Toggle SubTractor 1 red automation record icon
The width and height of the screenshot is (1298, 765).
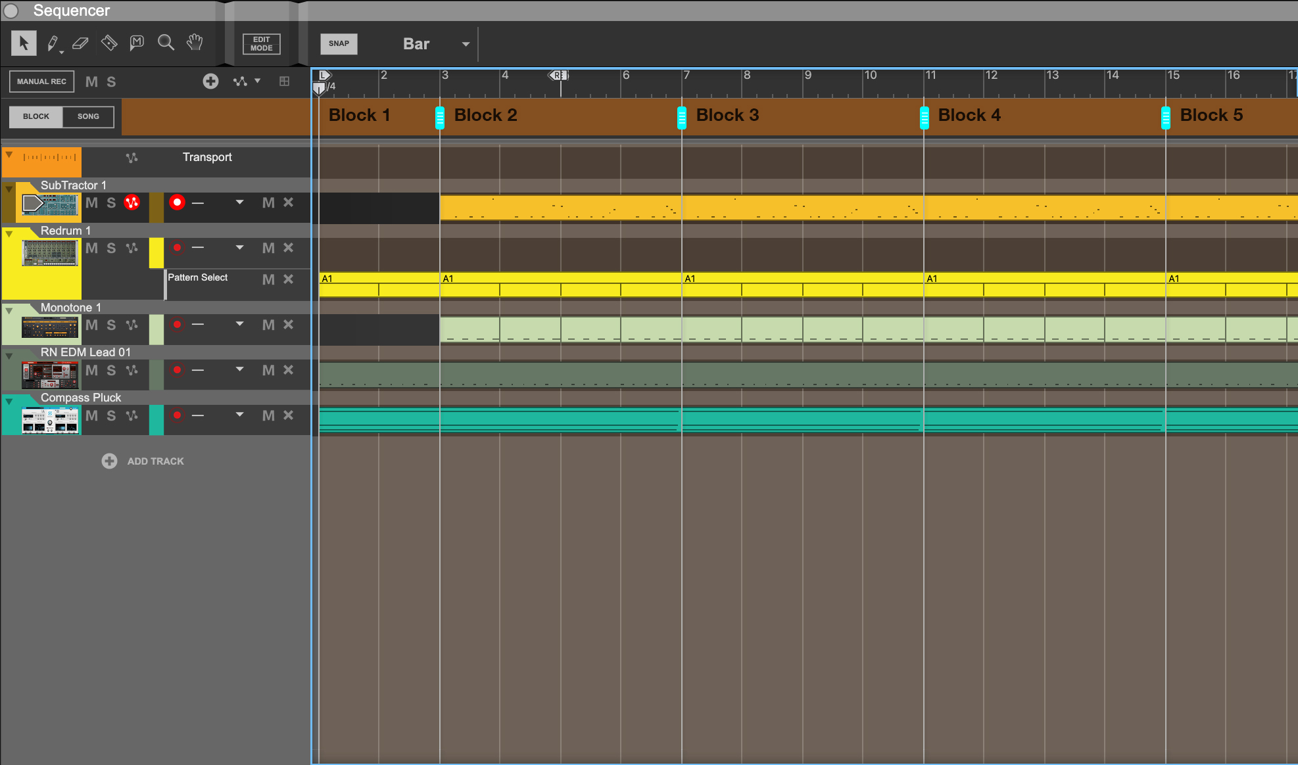click(x=132, y=202)
